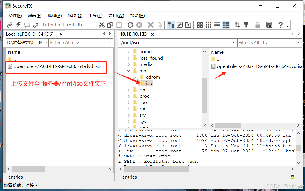Collapse the mnt folder node

(x=128, y=71)
